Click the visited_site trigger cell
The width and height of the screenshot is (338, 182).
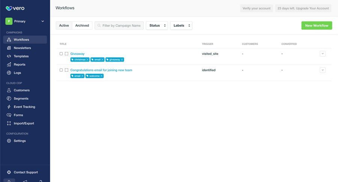tap(210, 54)
